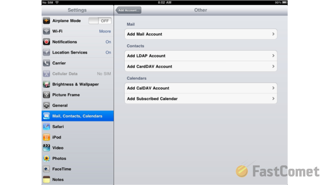The image size is (329, 185).
Task: Open the iPod icon in Settings
Action: (x=46, y=137)
